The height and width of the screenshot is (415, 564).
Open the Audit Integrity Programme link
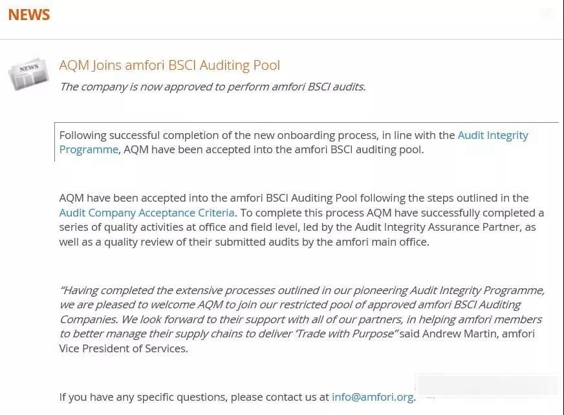point(492,135)
